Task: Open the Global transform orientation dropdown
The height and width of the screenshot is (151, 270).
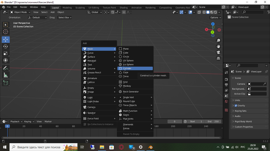Action: tap(94, 12)
